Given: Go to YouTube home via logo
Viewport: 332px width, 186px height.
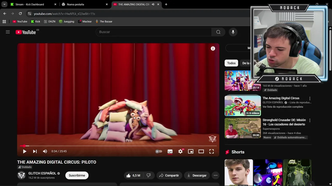Looking at the screenshot, I should pyautogui.click(x=25, y=32).
